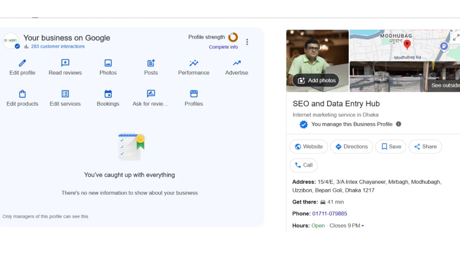Click the blue verified badge icon
This screenshot has height=260, width=460.
point(304,124)
